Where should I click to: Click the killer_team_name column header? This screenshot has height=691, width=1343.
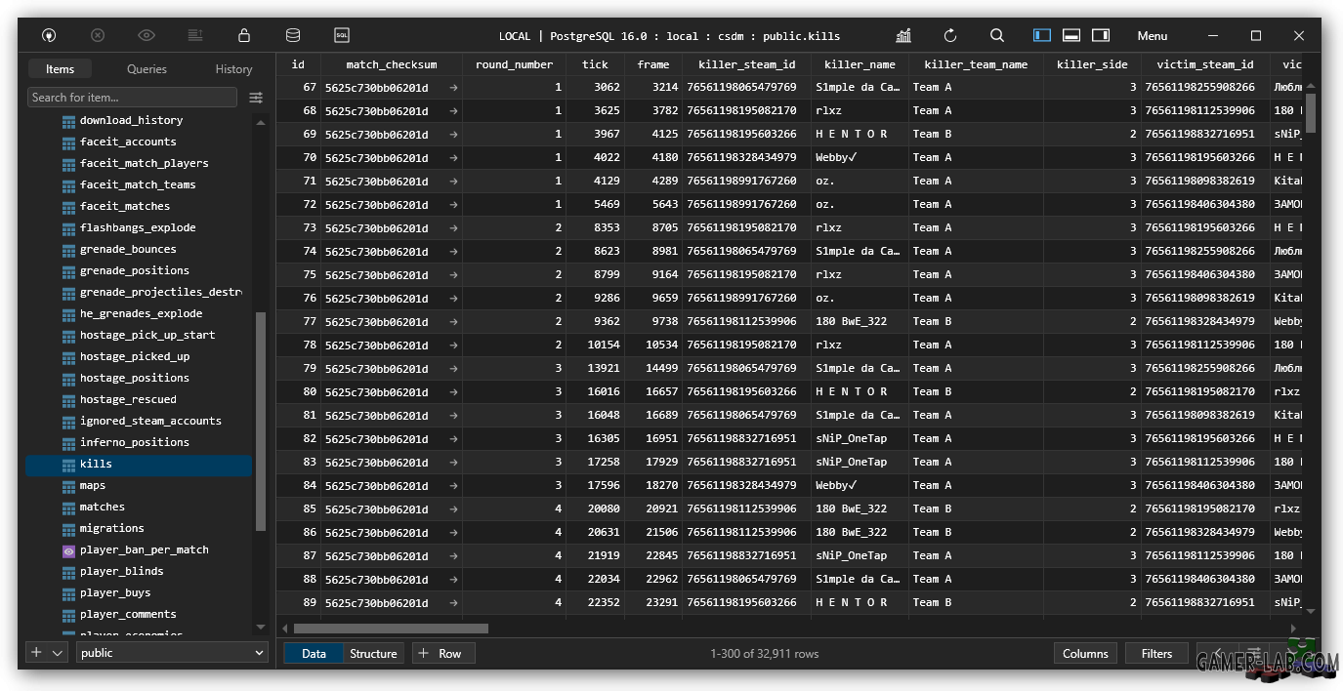point(976,64)
